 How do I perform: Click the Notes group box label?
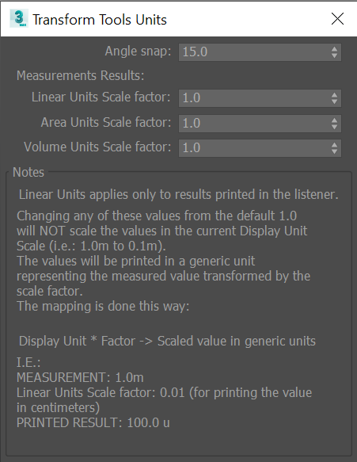click(28, 173)
